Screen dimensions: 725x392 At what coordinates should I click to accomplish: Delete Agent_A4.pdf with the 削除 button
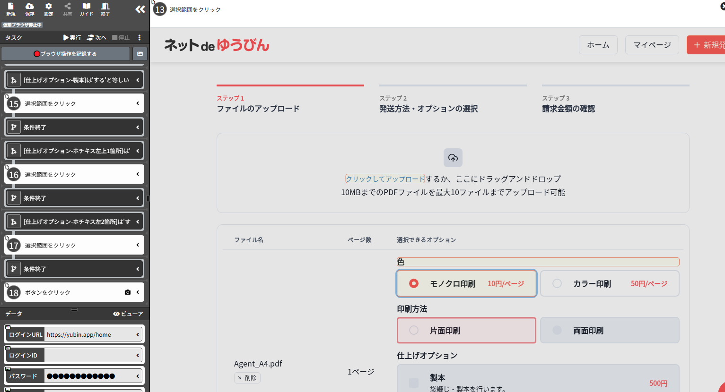pyautogui.click(x=247, y=378)
